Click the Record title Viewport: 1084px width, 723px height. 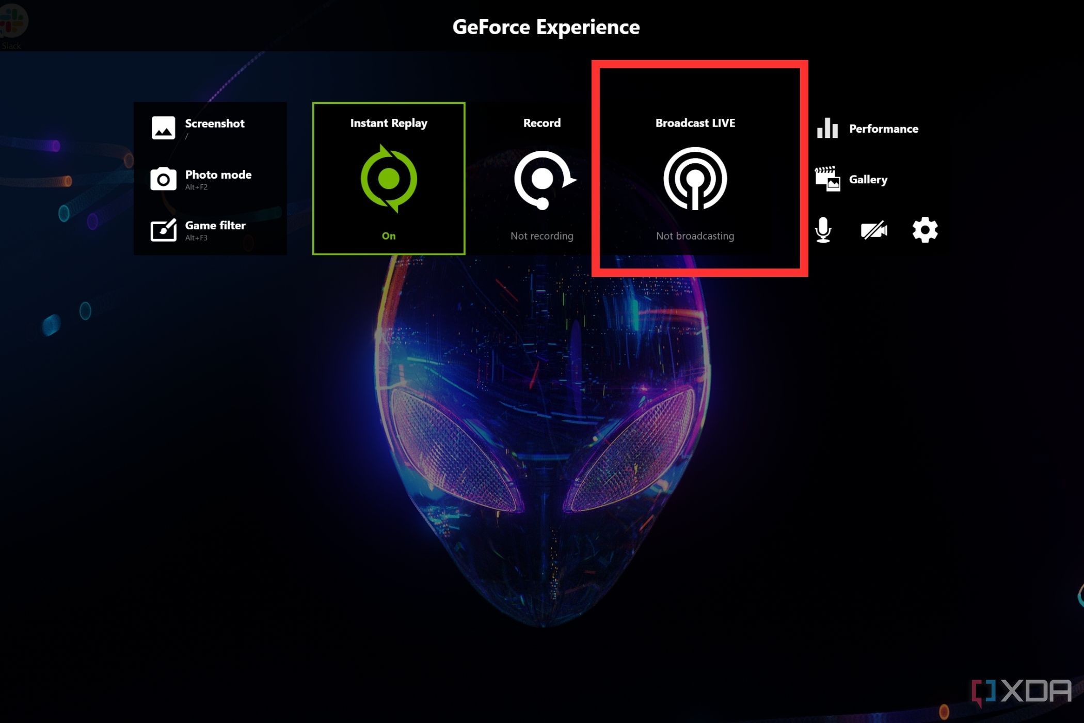tap(542, 123)
